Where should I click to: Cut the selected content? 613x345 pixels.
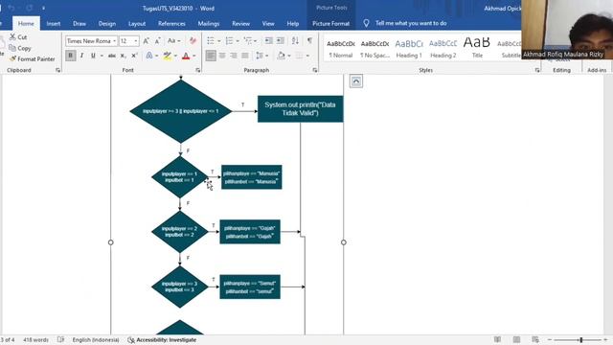[x=18, y=37]
